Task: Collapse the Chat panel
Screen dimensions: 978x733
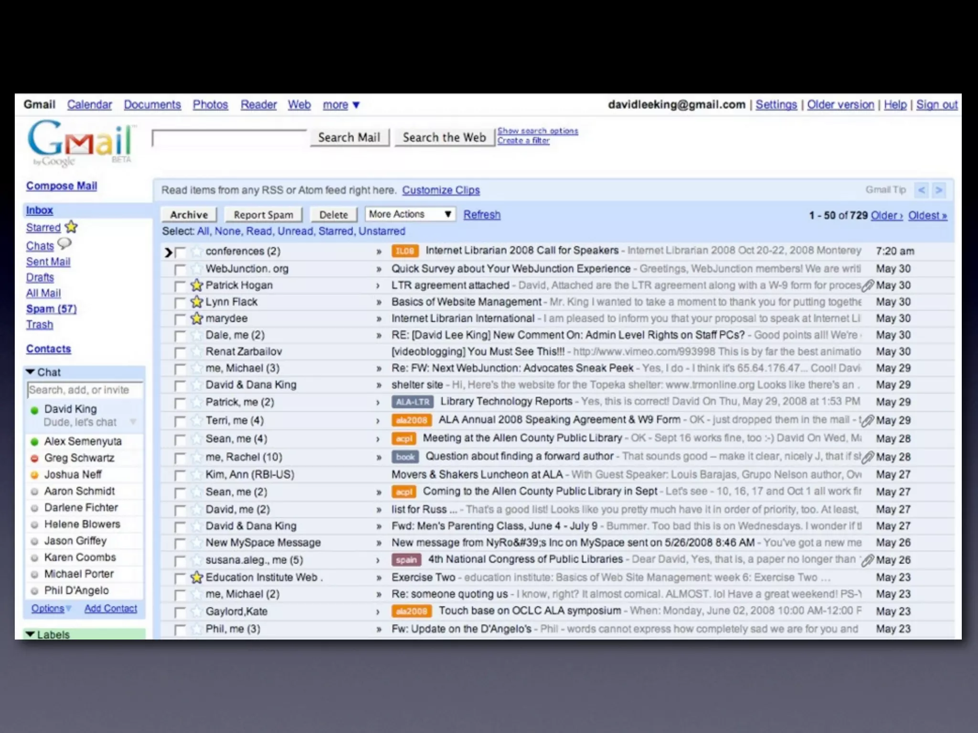Action: click(x=31, y=372)
